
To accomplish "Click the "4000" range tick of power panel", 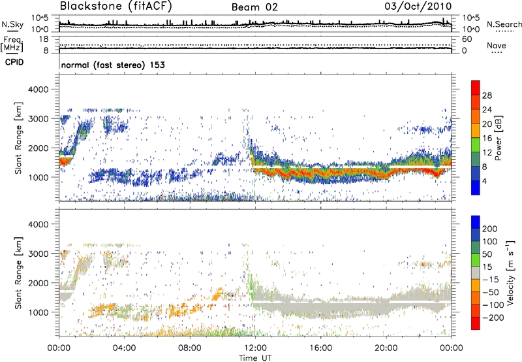I will pyautogui.click(x=38, y=90).
